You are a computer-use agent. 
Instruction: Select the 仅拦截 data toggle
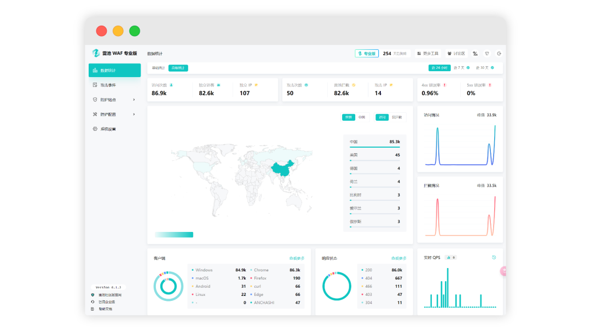[397, 117]
